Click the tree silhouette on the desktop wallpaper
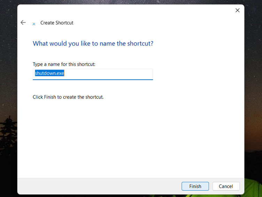The image size is (262, 197). (8, 134)
